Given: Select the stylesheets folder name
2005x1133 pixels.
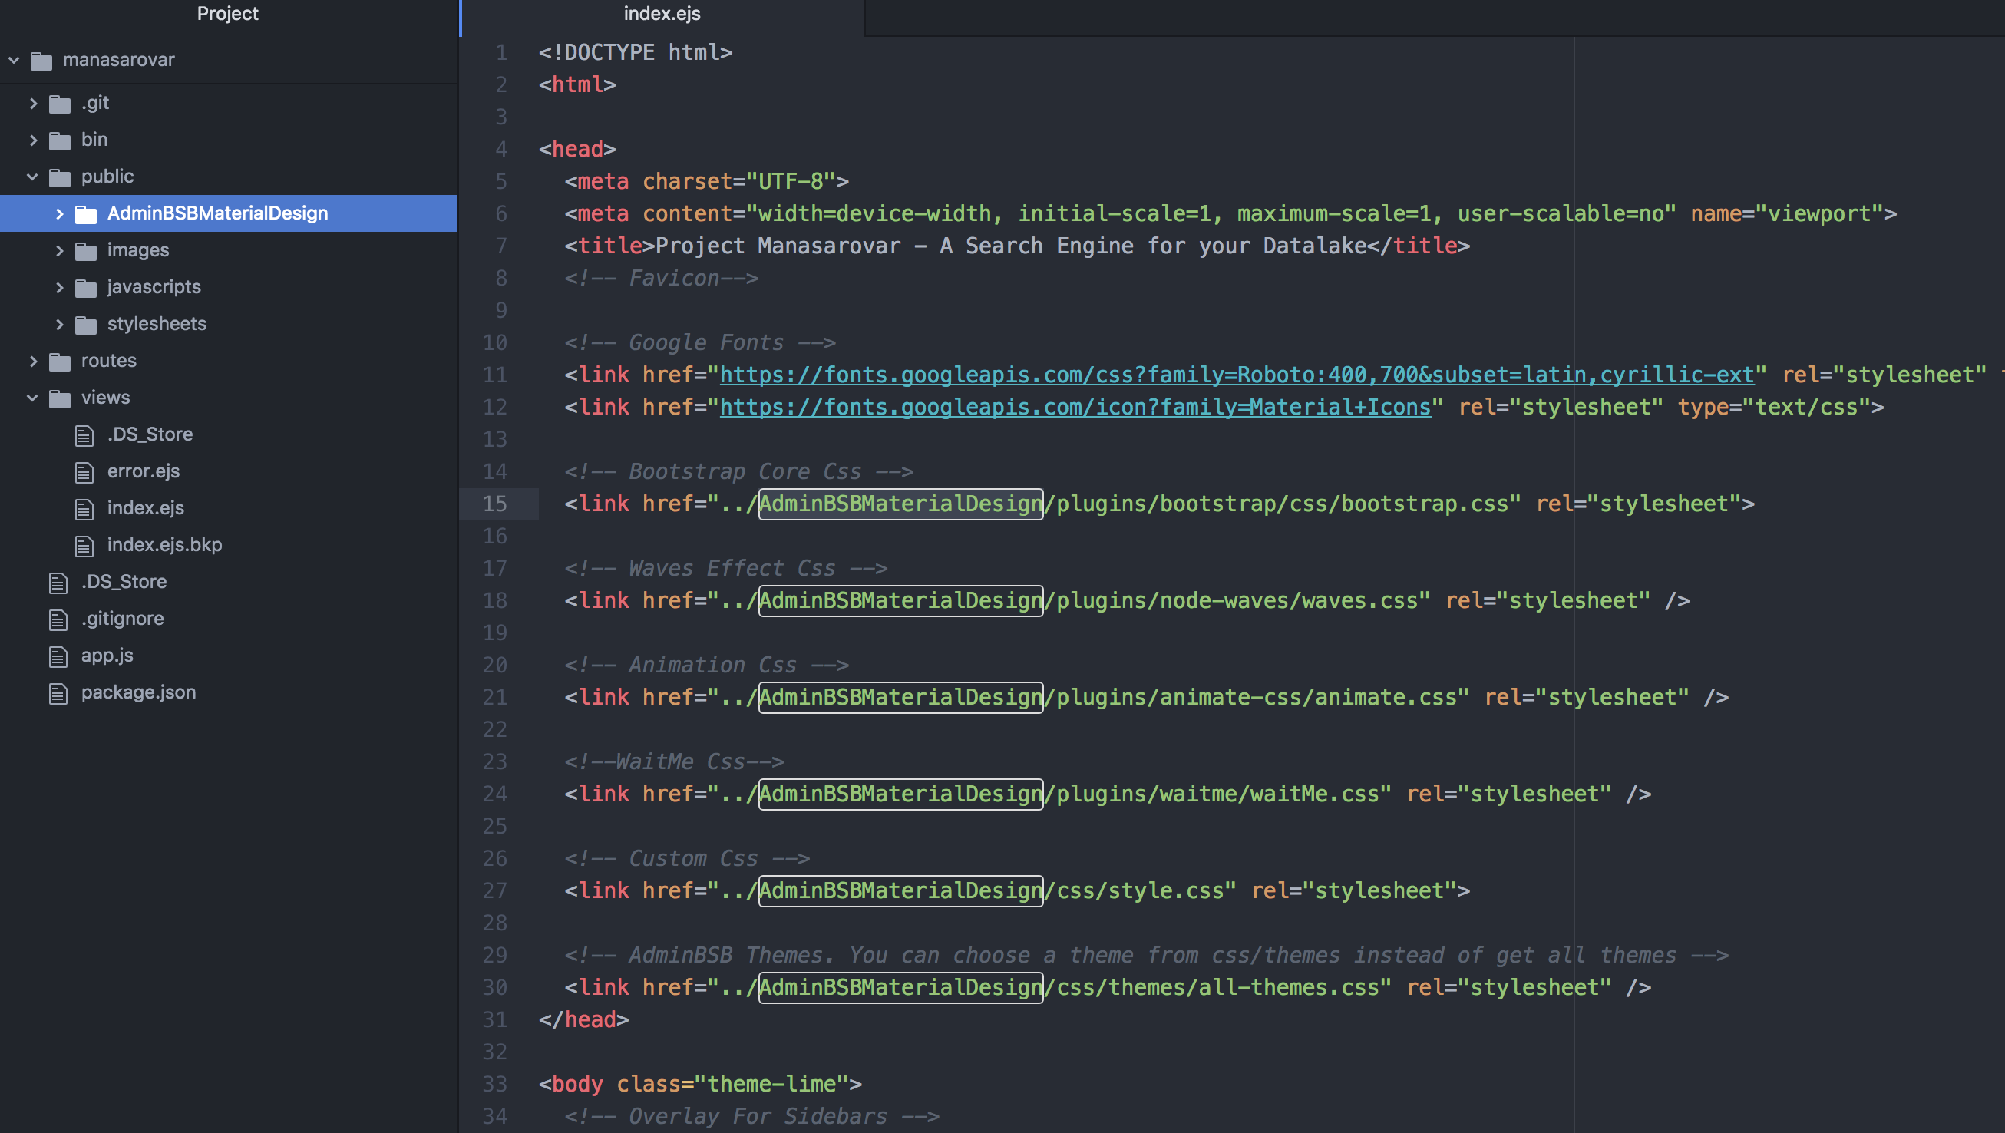Looking at the screenshot, I should coord(157,324).
